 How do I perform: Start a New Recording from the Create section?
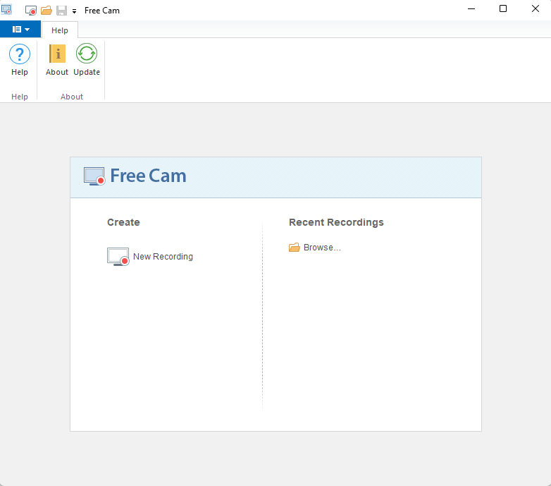tap(150, 256)
